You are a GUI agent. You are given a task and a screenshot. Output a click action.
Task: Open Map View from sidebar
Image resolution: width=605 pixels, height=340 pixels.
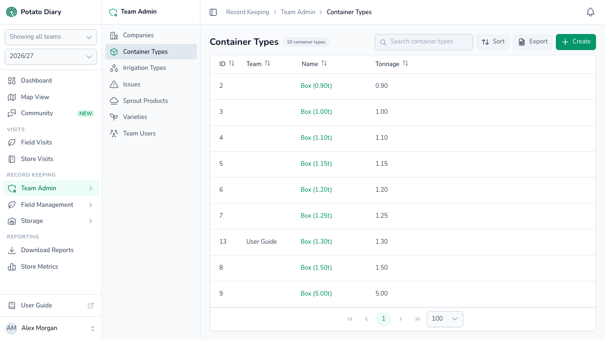coord(51,97)
